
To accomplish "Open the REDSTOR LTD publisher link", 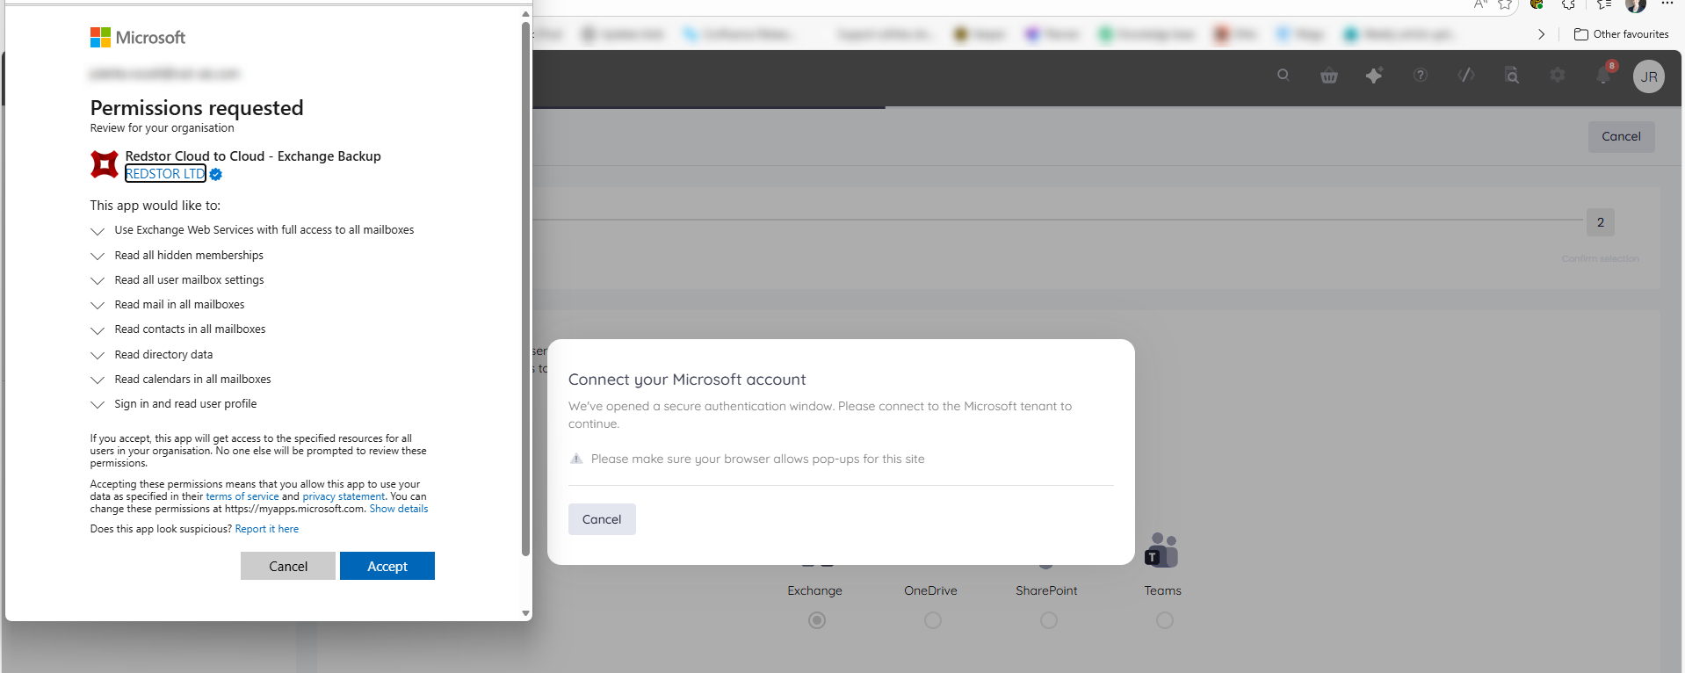I will click(165, 174).
